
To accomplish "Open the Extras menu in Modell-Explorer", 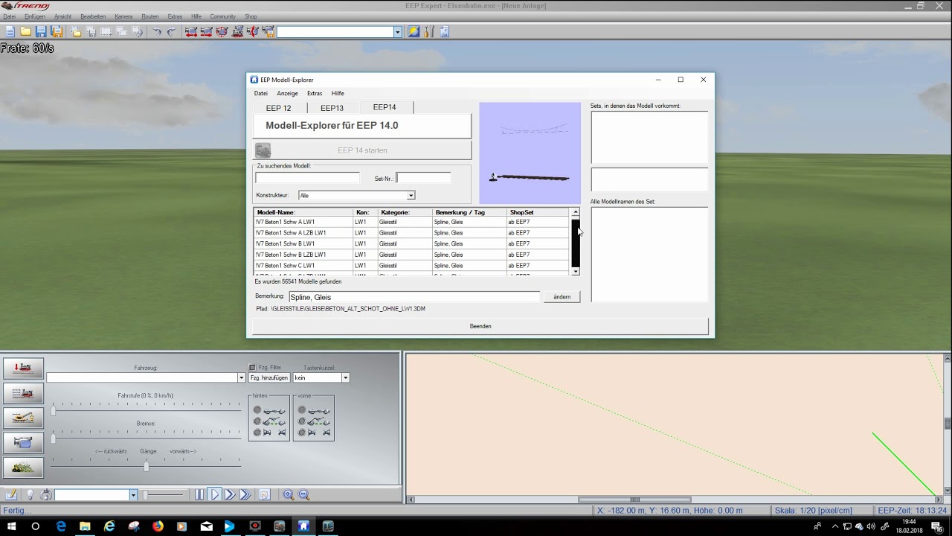I will (315, 94).
